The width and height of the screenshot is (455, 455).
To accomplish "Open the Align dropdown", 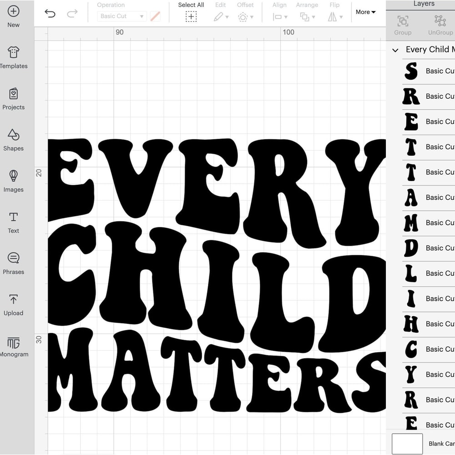I will tap(281, 17).
